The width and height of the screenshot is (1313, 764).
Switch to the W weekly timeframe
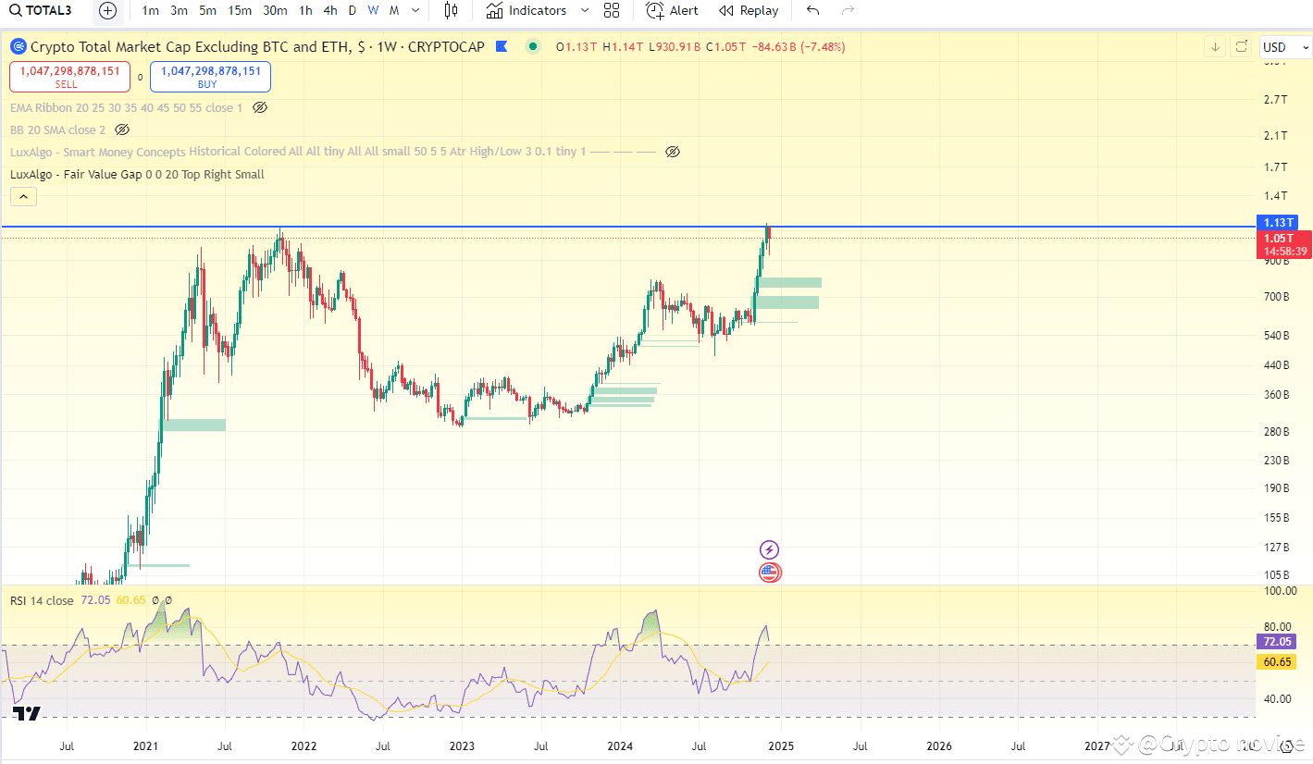tap(373, 10)
